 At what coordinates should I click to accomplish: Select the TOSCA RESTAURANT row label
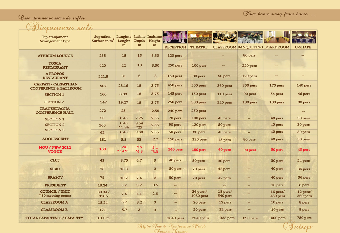[x=55, y=66]
